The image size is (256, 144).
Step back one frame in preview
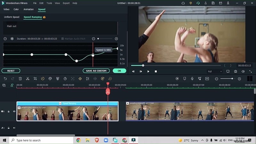click(133, 71)
